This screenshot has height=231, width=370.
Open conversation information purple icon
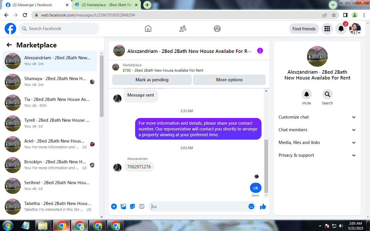pyautogui.click(x=260, y=51)
